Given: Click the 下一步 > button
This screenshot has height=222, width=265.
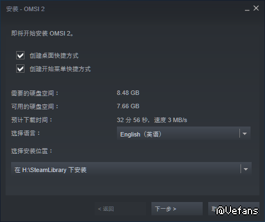Looking at the screenshot, I should coord(177,209).
